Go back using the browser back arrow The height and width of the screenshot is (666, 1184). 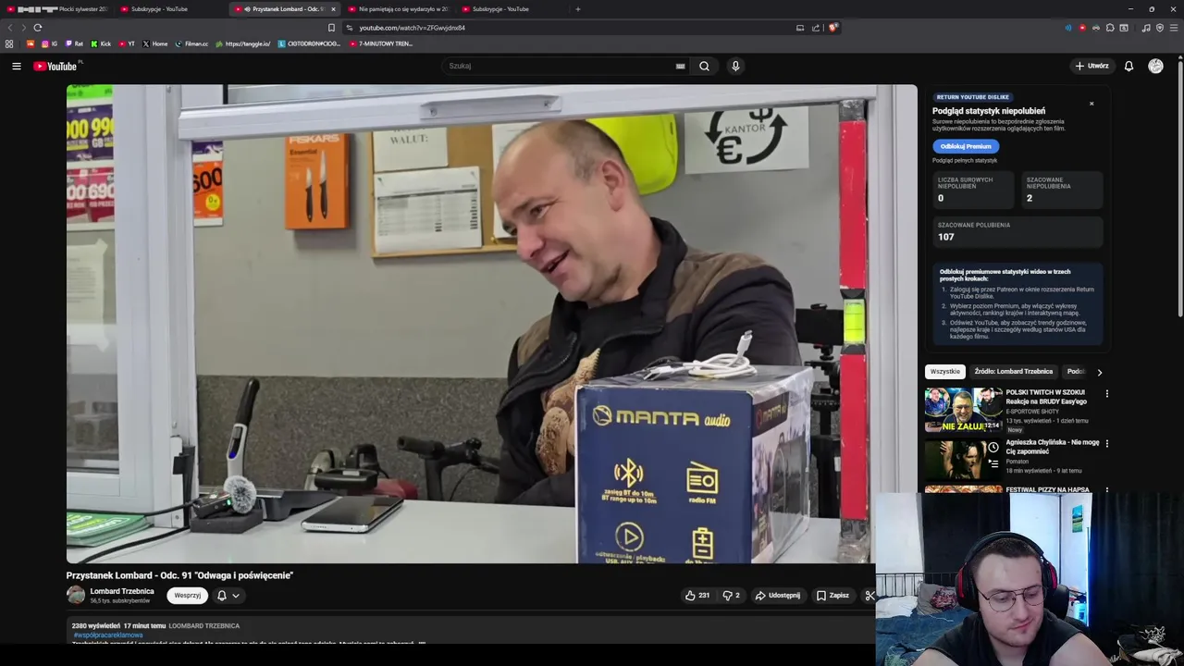(x=10, y=28)
